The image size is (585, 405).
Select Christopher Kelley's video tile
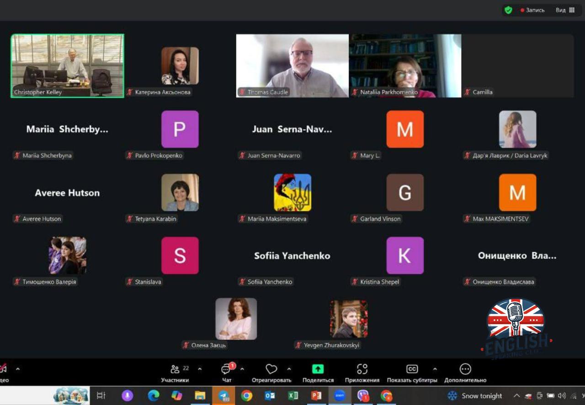pos(68,66)
